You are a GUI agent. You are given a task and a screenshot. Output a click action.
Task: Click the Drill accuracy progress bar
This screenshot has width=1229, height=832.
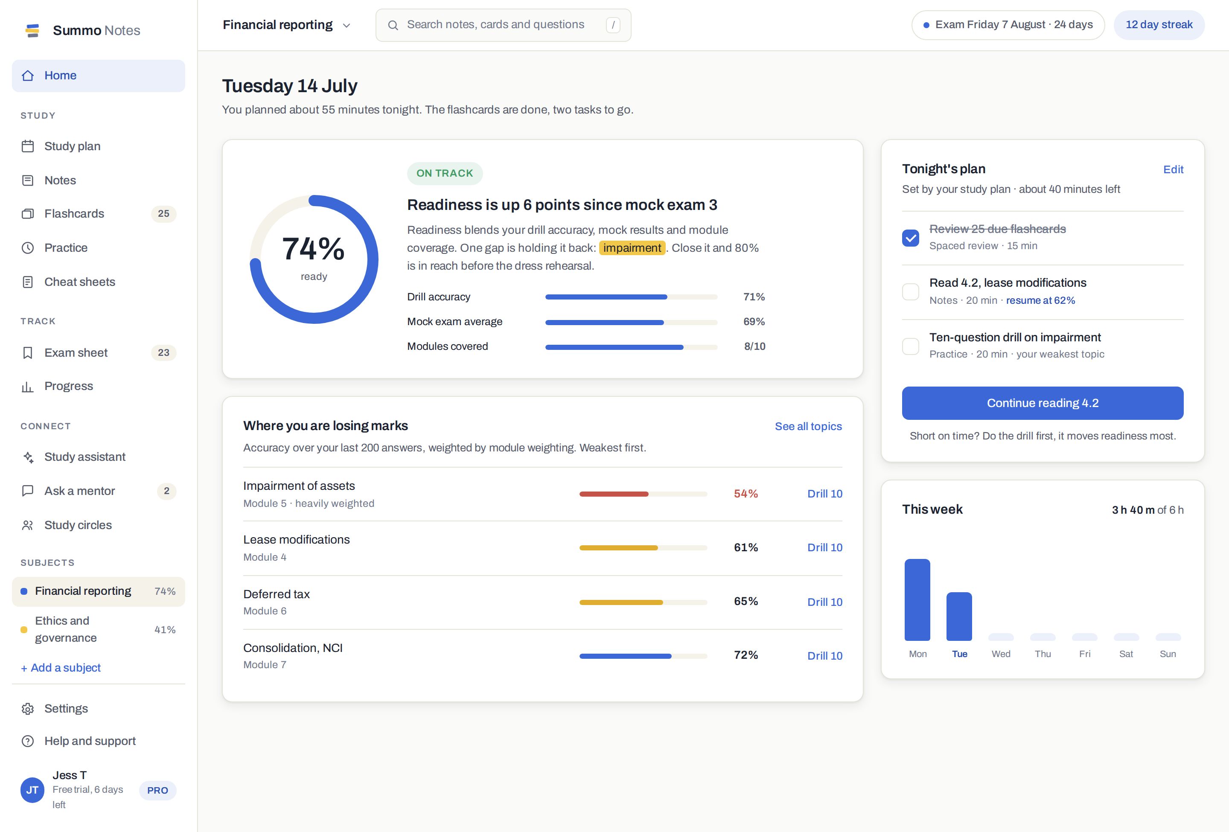[631, 297]
